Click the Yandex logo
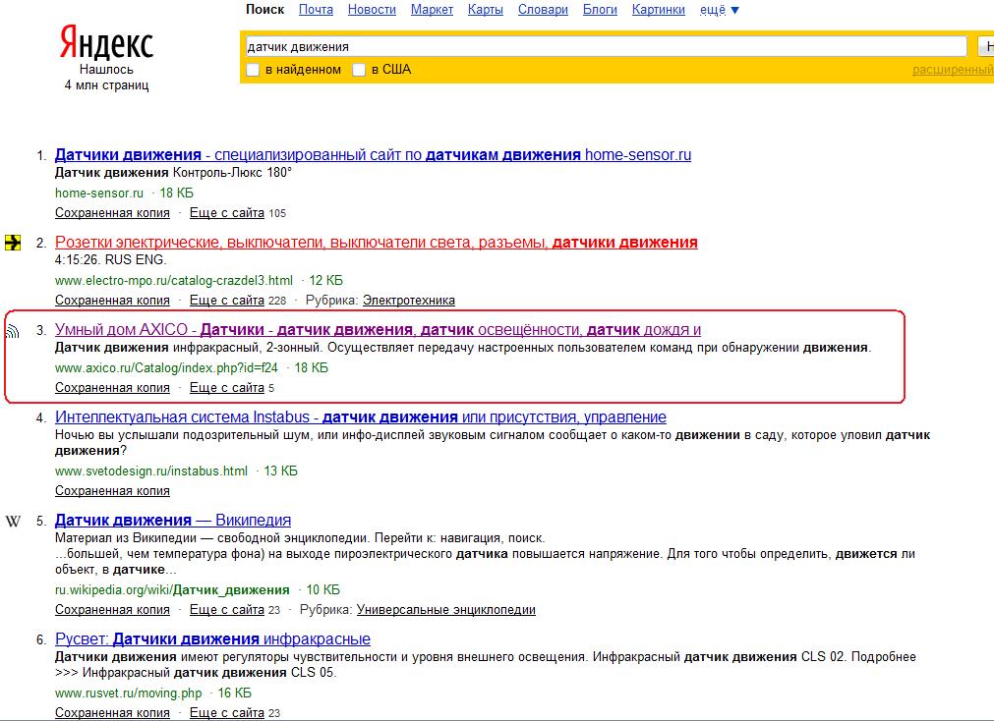Viewport: 994px width, 721px height. pos(106,43)
